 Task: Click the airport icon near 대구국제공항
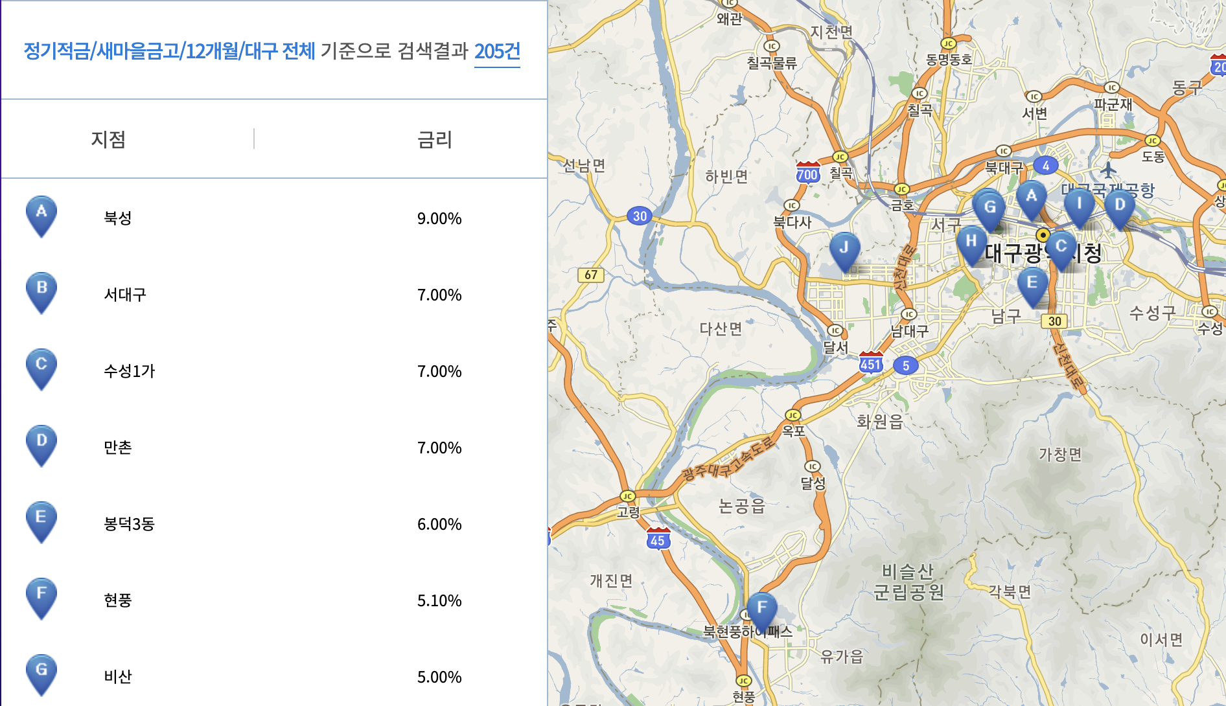tap(1108, 170)
